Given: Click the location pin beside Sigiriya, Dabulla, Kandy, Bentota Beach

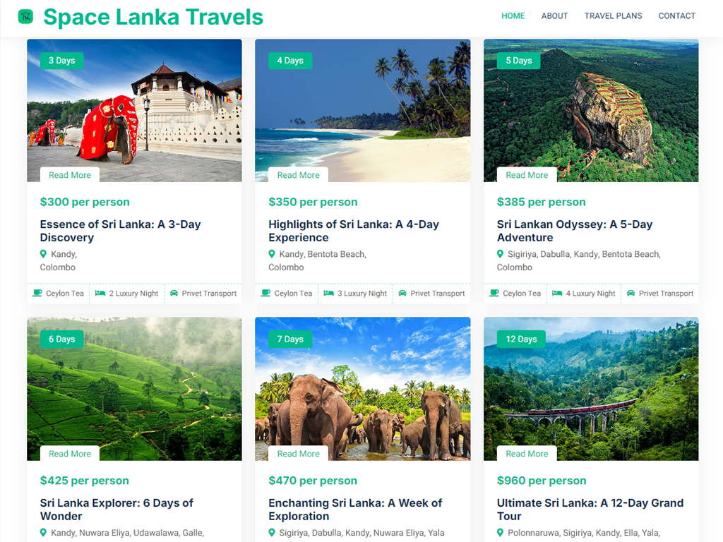Looking at the screenshot, I should [500, 254].
